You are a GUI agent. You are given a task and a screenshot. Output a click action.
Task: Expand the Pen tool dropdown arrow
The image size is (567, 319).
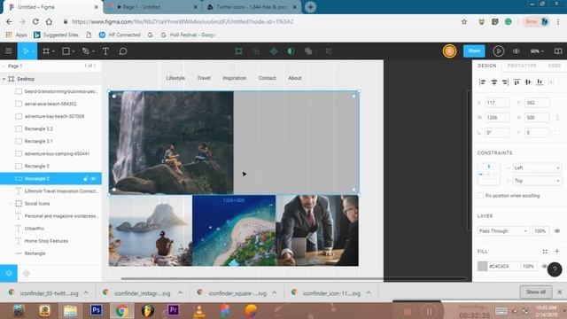(93, 51)
